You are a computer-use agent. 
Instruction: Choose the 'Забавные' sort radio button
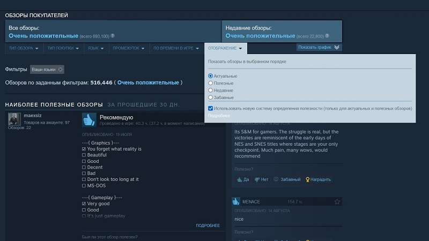point(211,97)
